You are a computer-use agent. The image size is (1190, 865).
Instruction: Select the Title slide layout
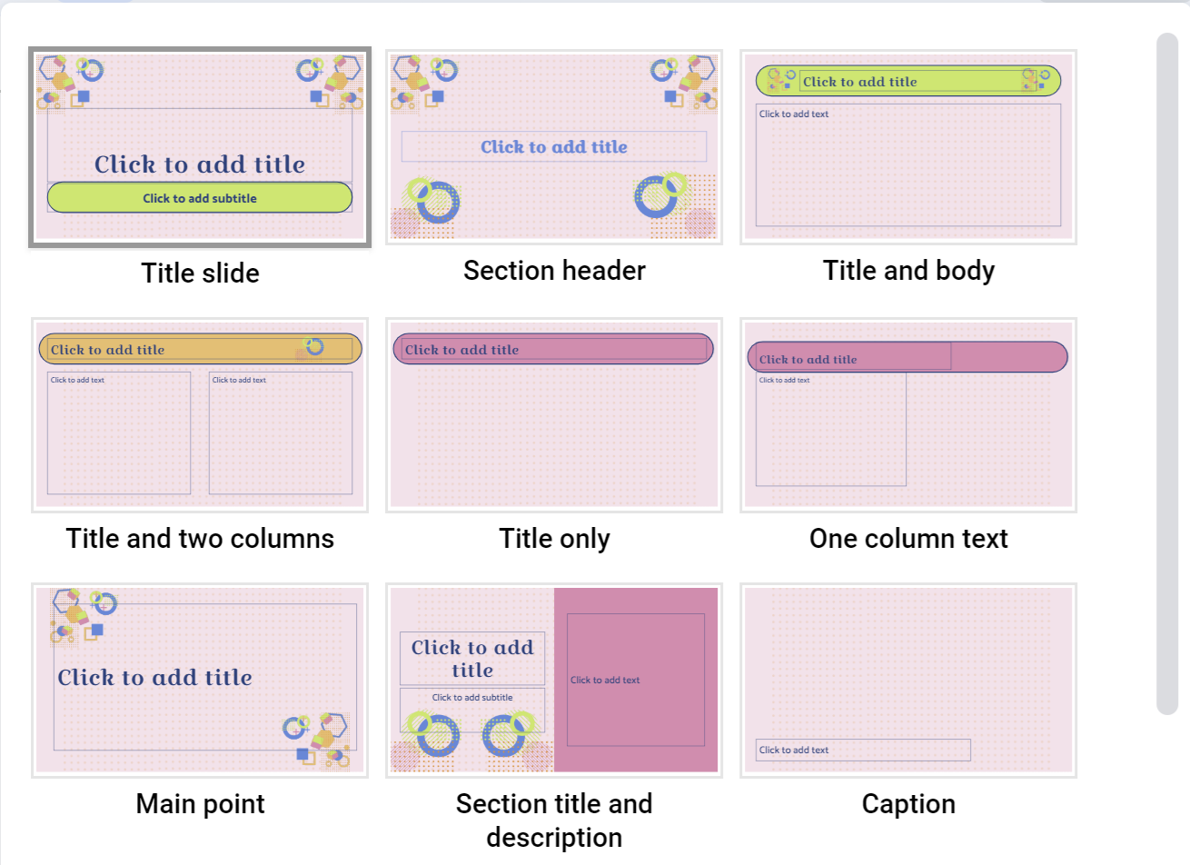click(x=200, y=147)
